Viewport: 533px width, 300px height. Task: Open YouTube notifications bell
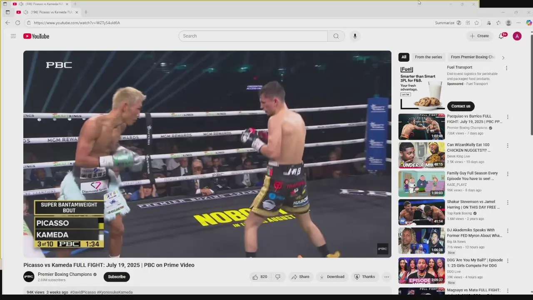pos(501,36)
